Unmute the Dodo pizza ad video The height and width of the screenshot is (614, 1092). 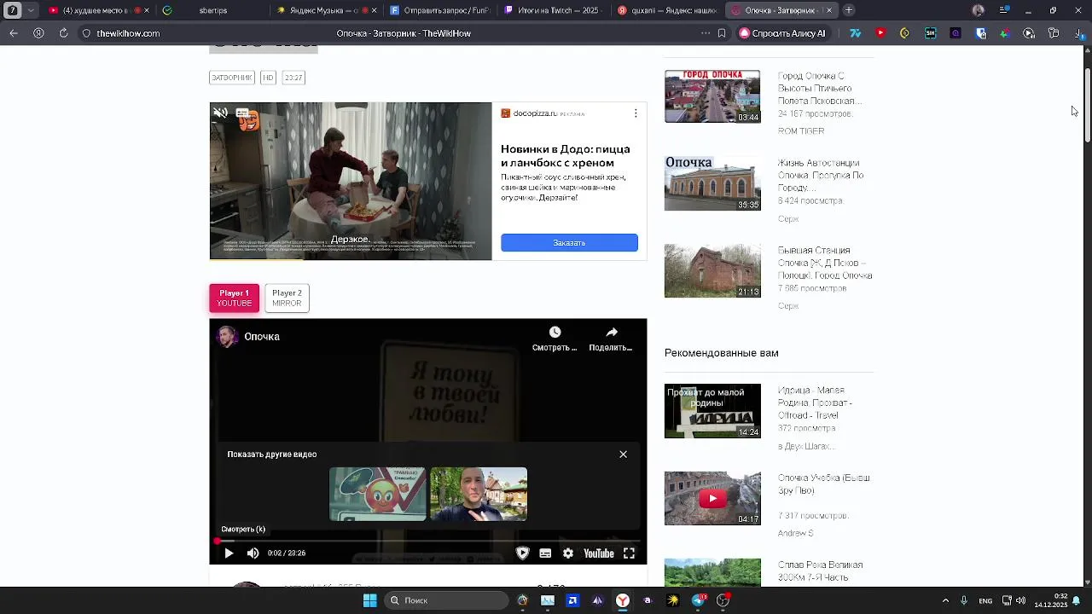pyautogui.click(x=220, y=113)
